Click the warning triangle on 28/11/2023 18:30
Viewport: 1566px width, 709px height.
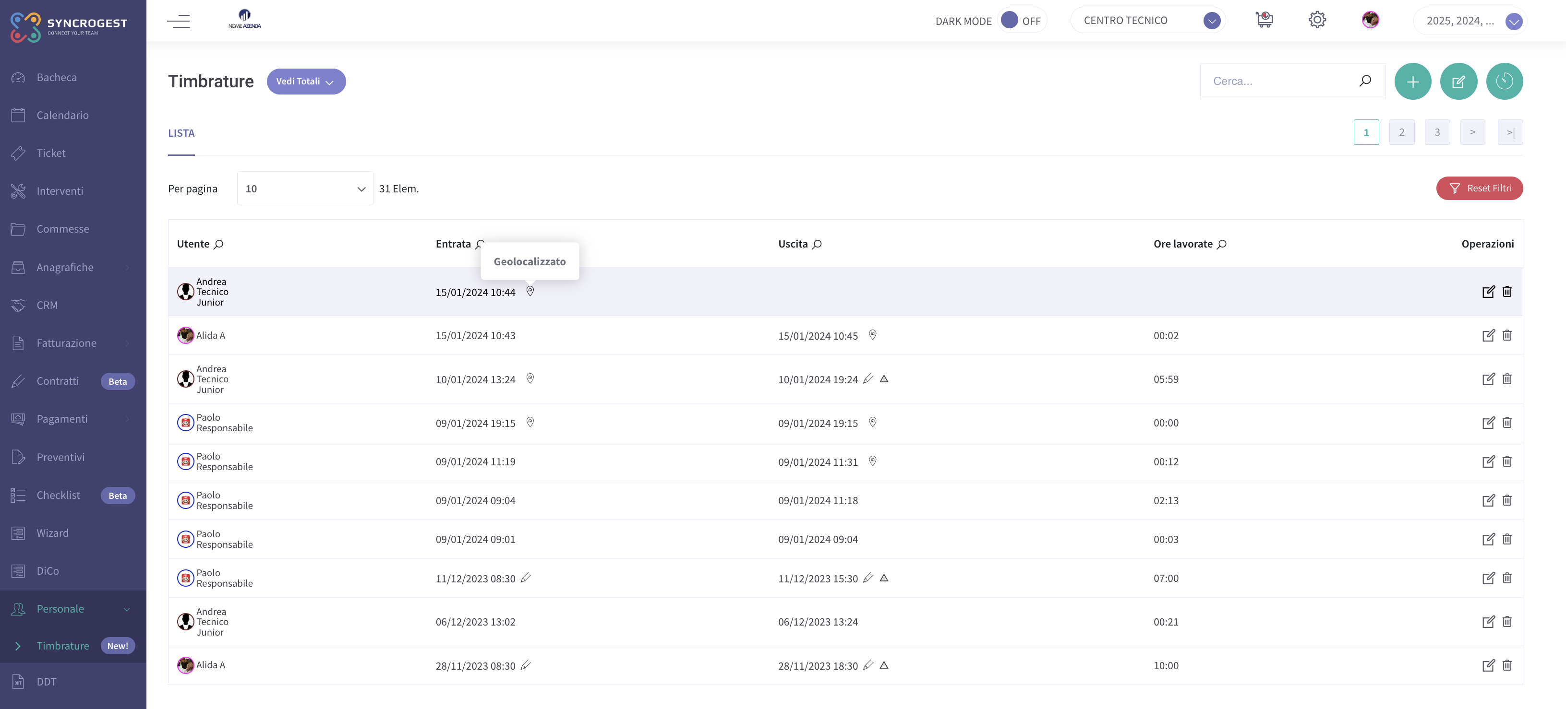884,665
